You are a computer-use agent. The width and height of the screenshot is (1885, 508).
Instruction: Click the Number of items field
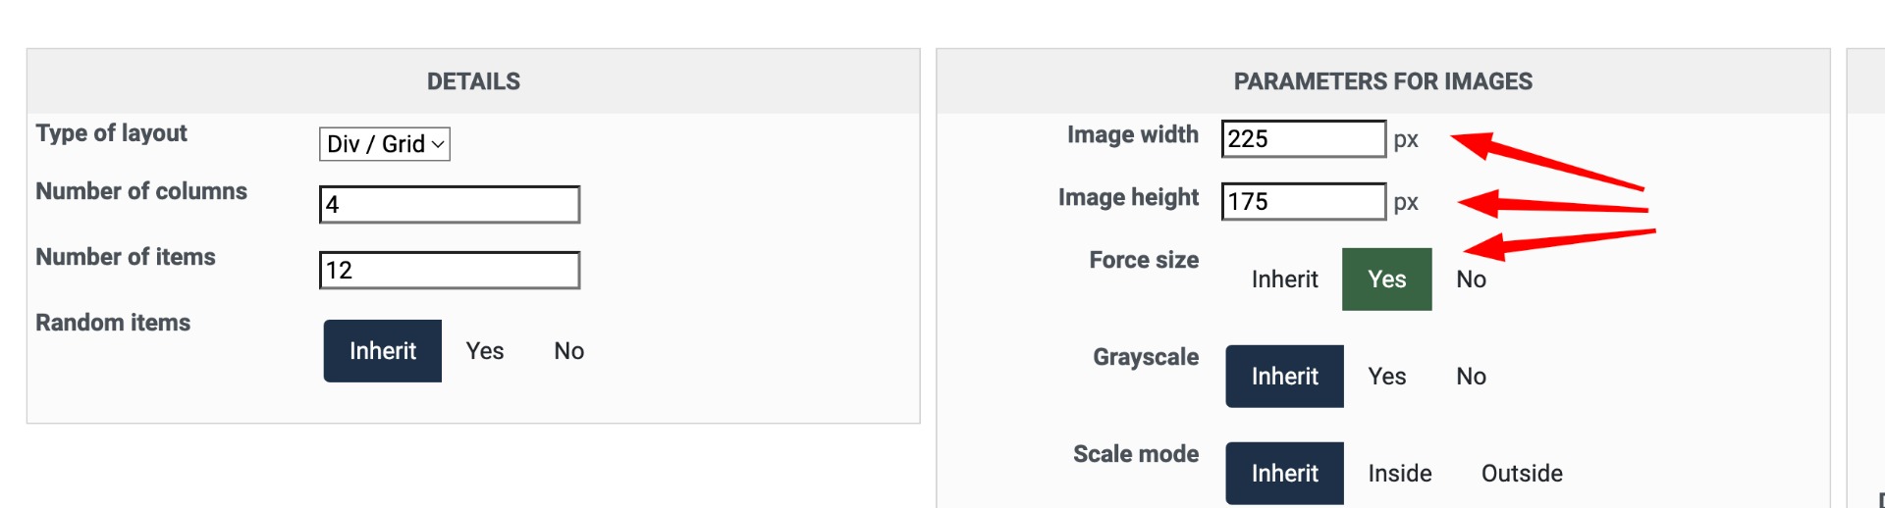click(450, 271)
